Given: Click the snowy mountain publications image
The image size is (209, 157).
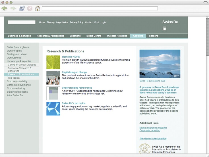Looking at the screenshot, I should (x=160, y=64).
